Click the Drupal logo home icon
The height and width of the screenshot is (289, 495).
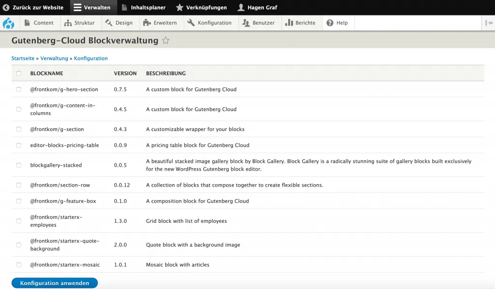tap(9, 23)
